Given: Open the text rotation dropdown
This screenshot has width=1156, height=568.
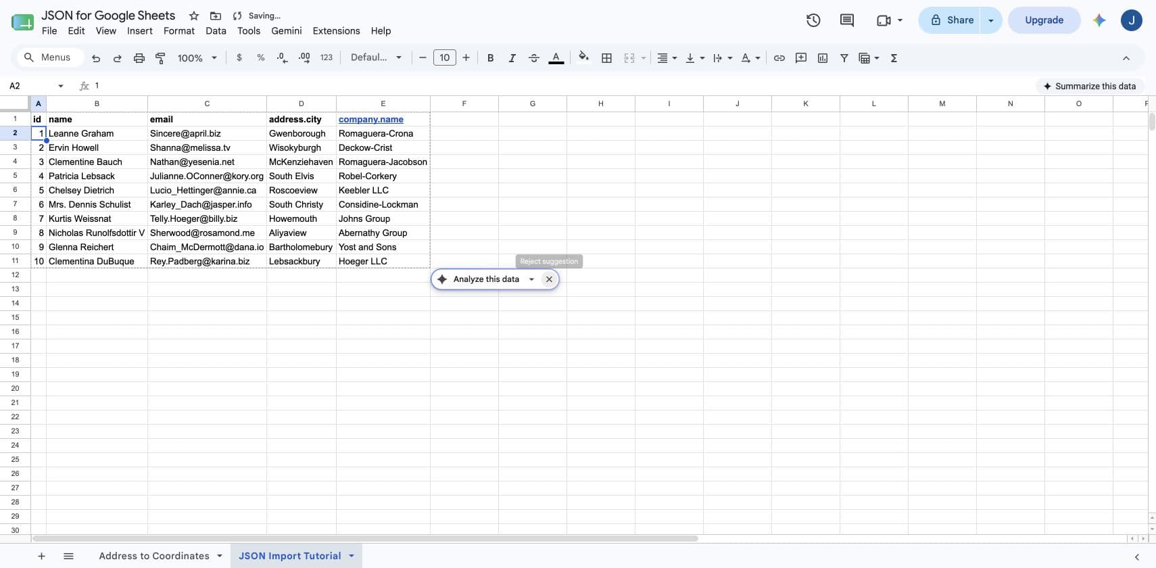Looking at the screenshot, I should [750, 58].
